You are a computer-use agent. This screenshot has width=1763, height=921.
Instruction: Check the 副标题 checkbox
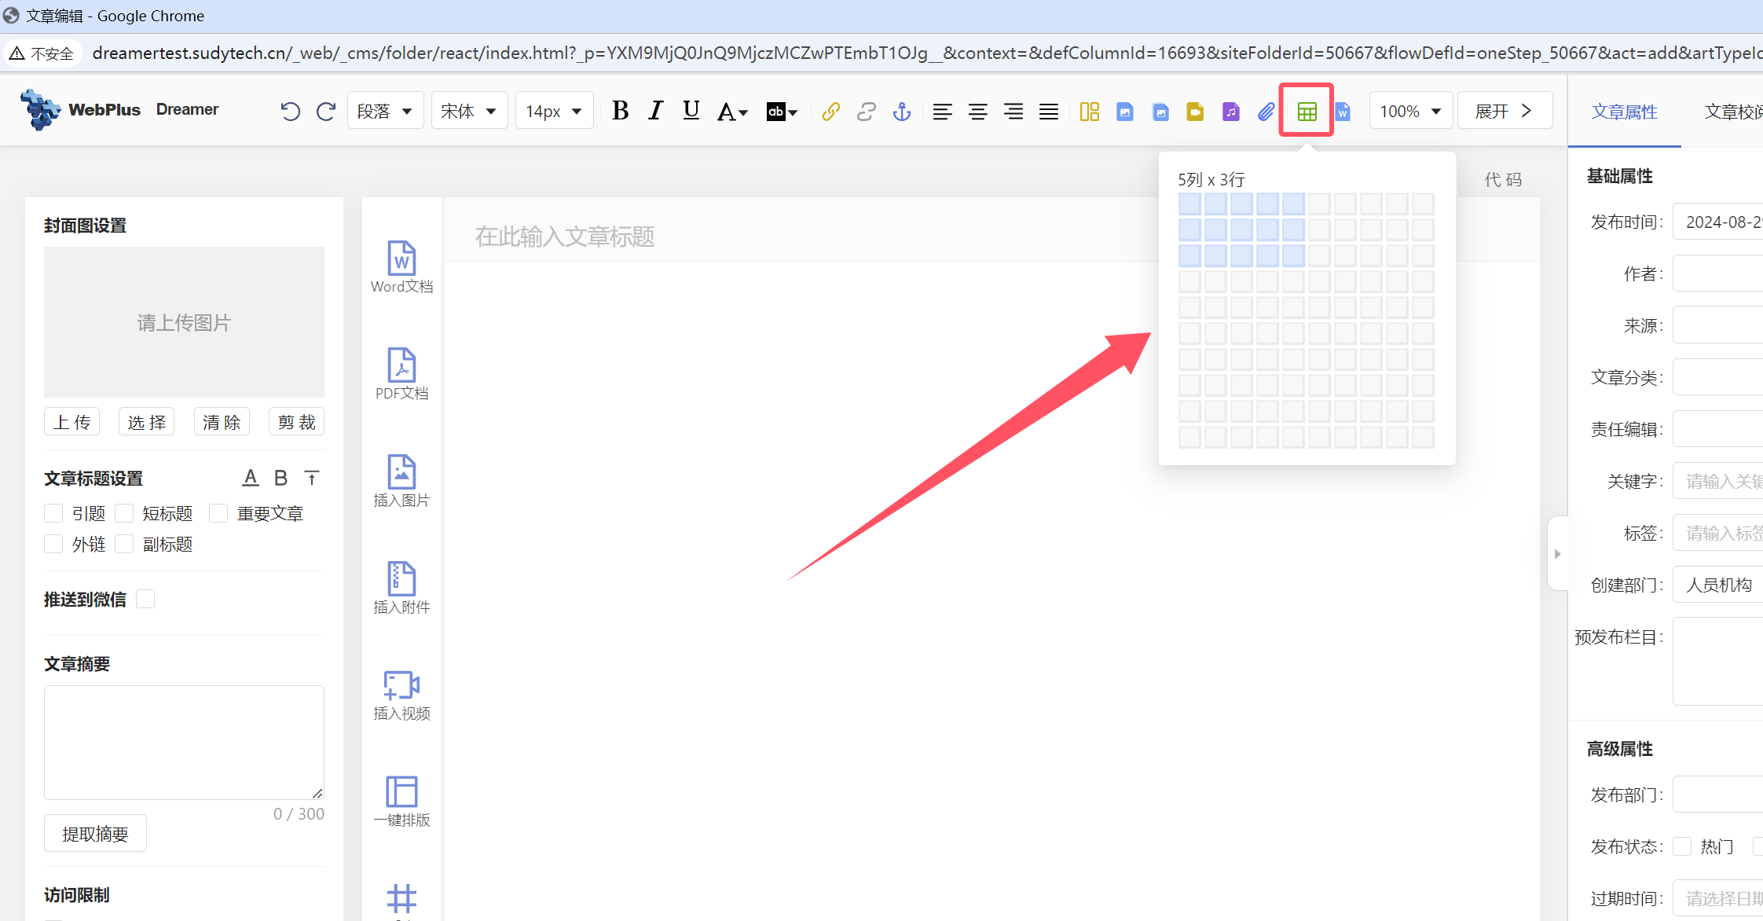pos(124,544)
